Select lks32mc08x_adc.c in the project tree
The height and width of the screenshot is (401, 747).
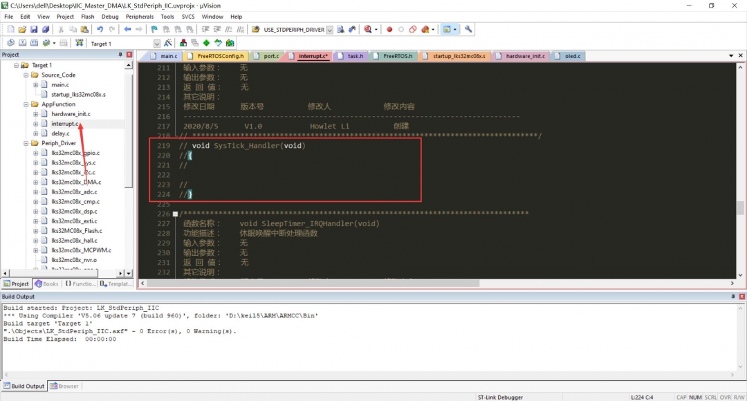pyautogui.click(x=74, y=192)
